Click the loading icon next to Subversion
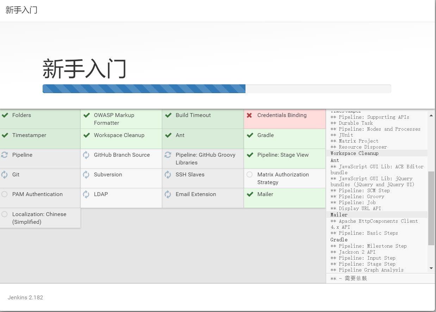436x312 pixels. [86, 175]
